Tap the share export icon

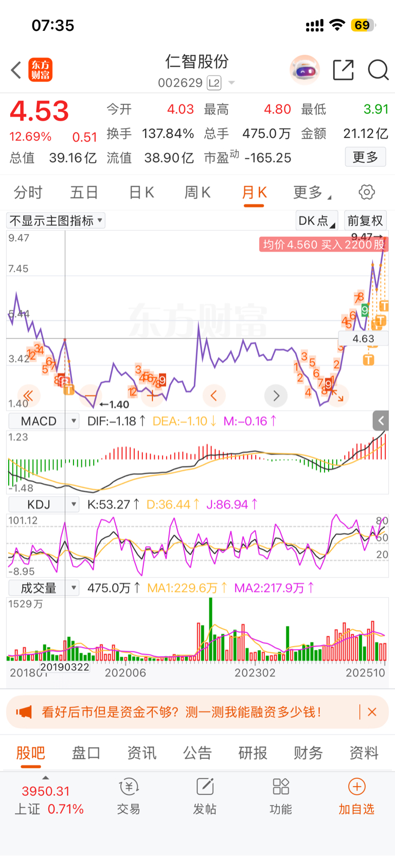coord(343,70)
